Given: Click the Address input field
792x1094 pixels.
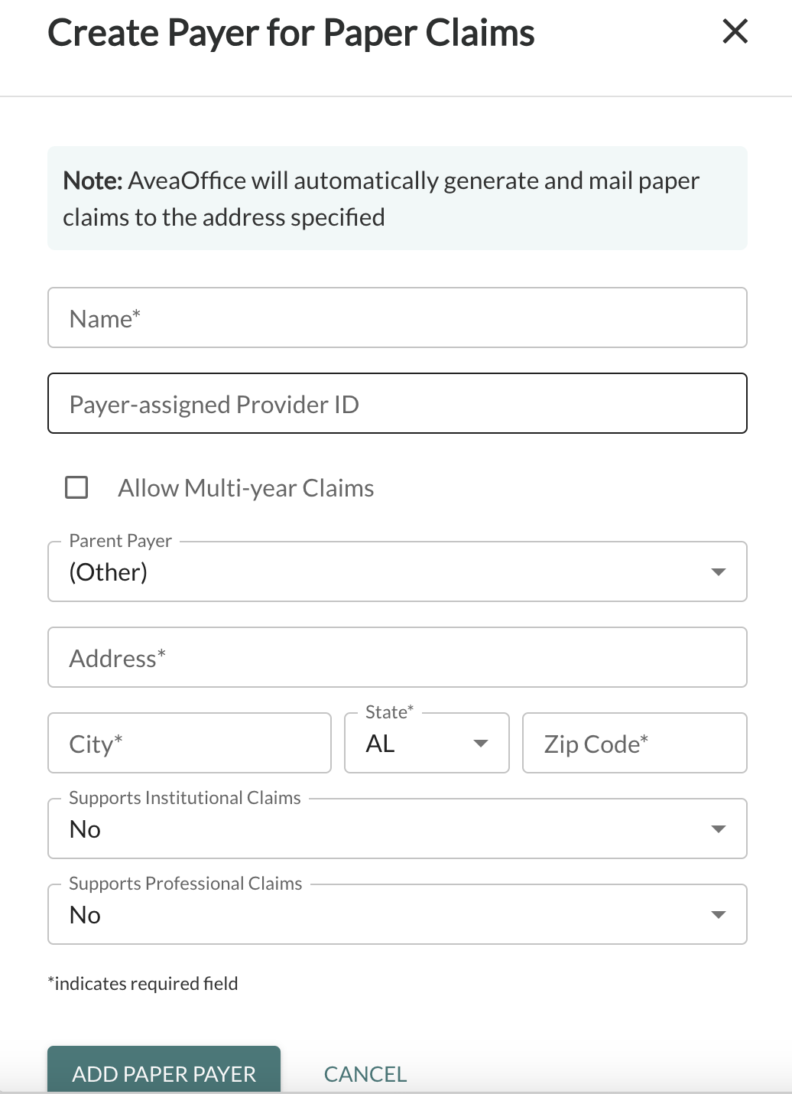Looking at the screenshot, I should coord(398,657).
